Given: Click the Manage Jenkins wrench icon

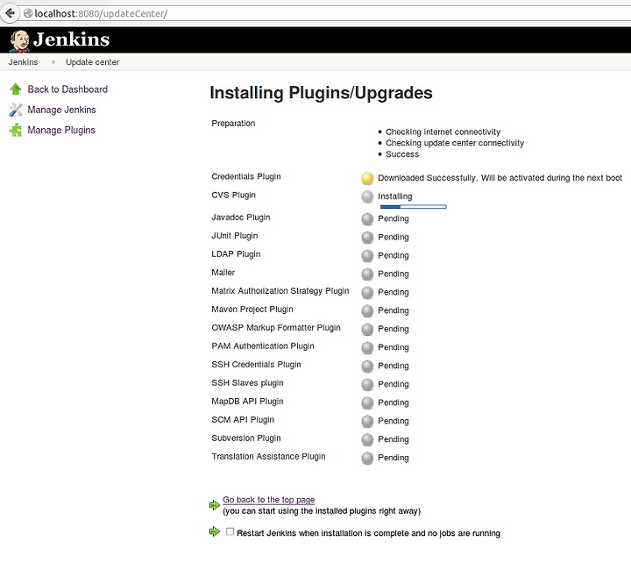Looking at the screenshot, I should (x=16, y=110).
